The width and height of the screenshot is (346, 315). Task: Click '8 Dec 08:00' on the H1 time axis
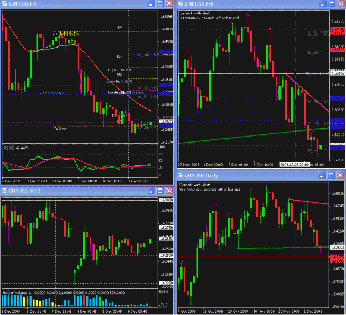coord(87,181)
